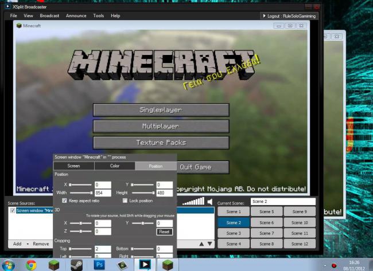Click the Cropping Bottom value field

(x=164, y=249)
